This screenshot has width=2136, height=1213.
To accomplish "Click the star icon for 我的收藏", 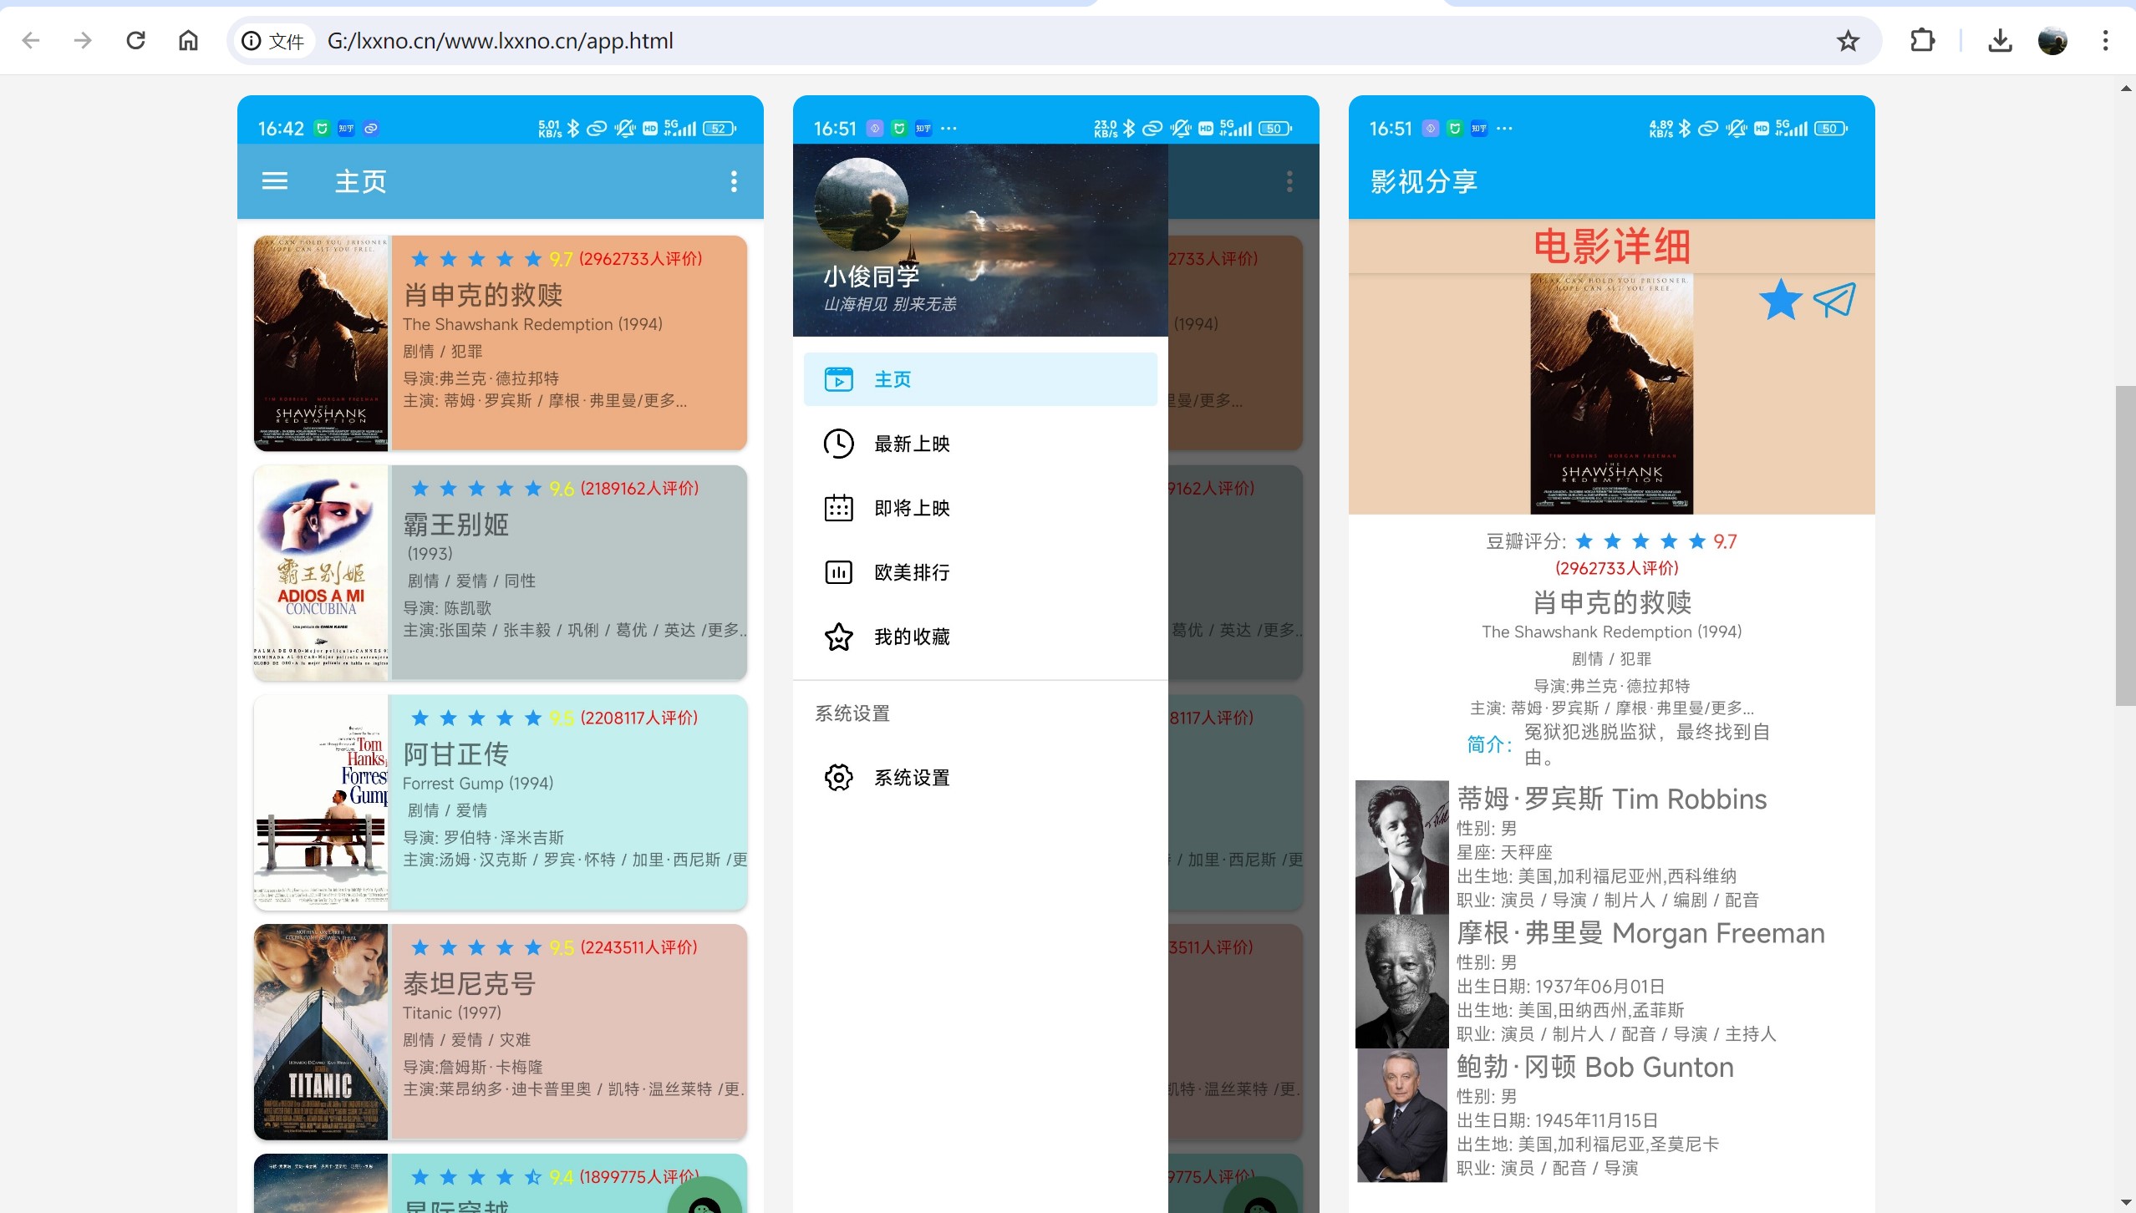I will [838, 637].
